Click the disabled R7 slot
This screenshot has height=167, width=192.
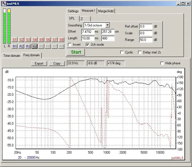point(55,46)
